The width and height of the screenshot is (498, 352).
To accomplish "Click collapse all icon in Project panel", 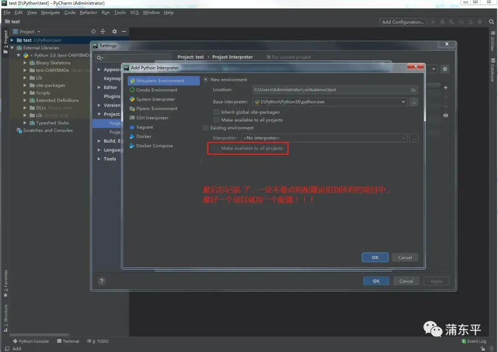I will click(x=102, y=31).
